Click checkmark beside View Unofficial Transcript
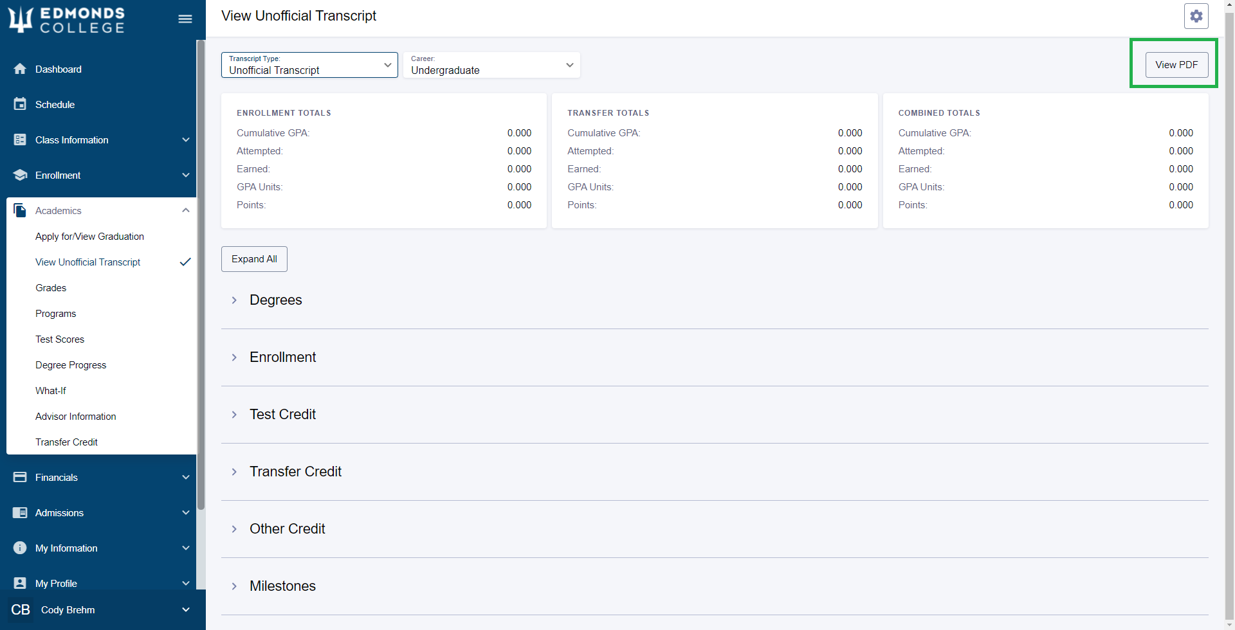This screenshot has height=630, width=1235. click(x=185, y=262)
